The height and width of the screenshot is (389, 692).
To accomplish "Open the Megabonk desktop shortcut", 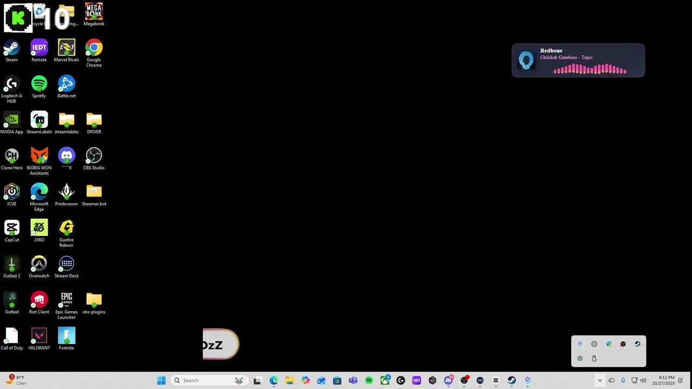I will tap(94, 15).
